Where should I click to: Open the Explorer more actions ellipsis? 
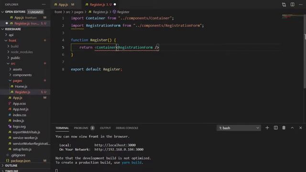pyautogui.click(x=44, y=4)
